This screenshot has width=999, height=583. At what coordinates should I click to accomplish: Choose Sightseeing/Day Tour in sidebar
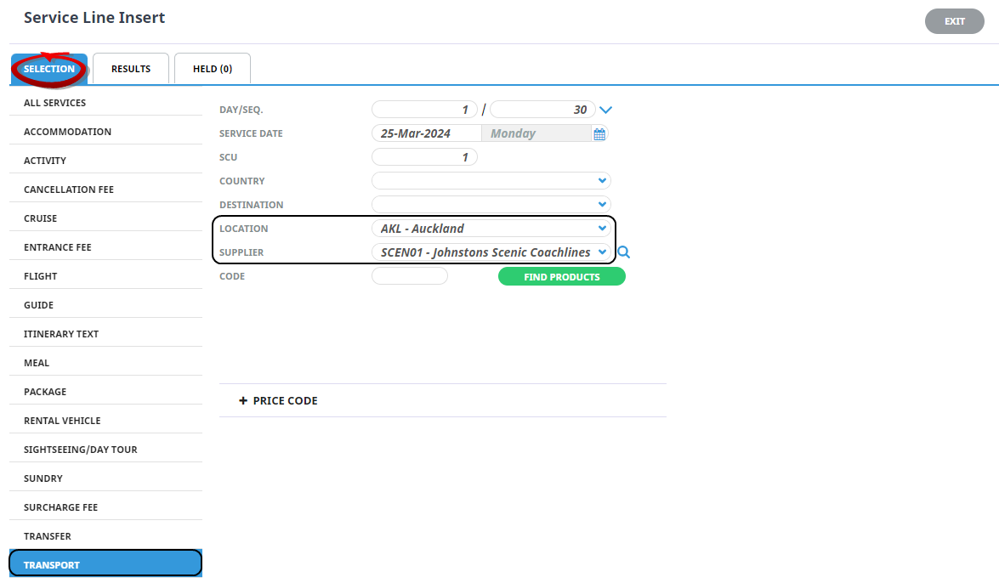(80, 450)
